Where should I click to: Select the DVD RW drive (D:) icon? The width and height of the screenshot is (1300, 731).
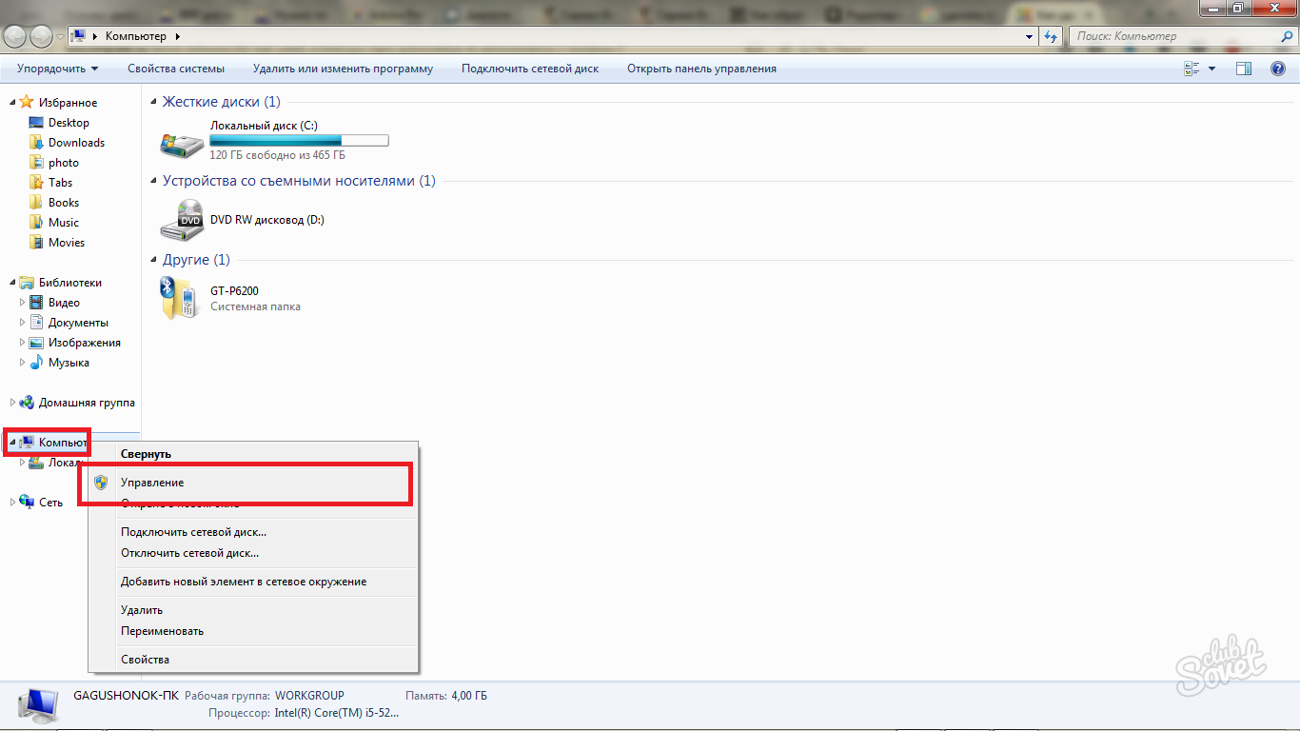click(x=181, y=220)
